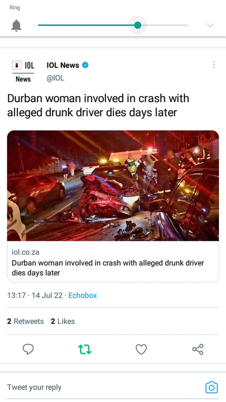Click the ring volume slider handle
This screenshot has height=402, width=226.
[137, 25]
